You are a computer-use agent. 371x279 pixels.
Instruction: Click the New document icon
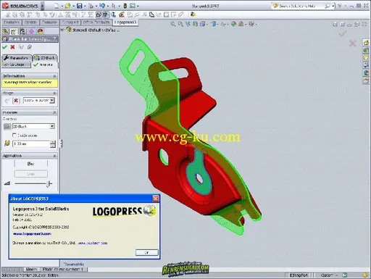coord(56,6)
